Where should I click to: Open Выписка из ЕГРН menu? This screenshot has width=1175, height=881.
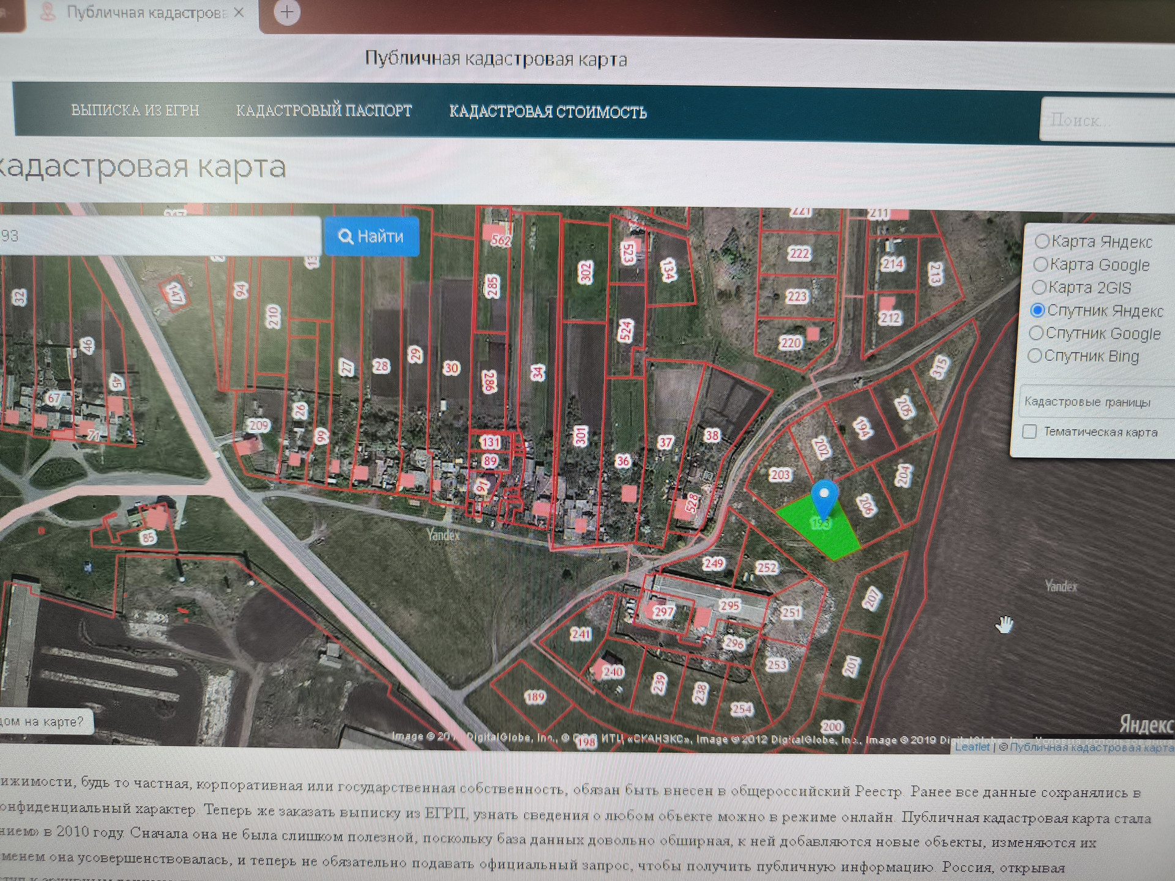click(135, 110)
